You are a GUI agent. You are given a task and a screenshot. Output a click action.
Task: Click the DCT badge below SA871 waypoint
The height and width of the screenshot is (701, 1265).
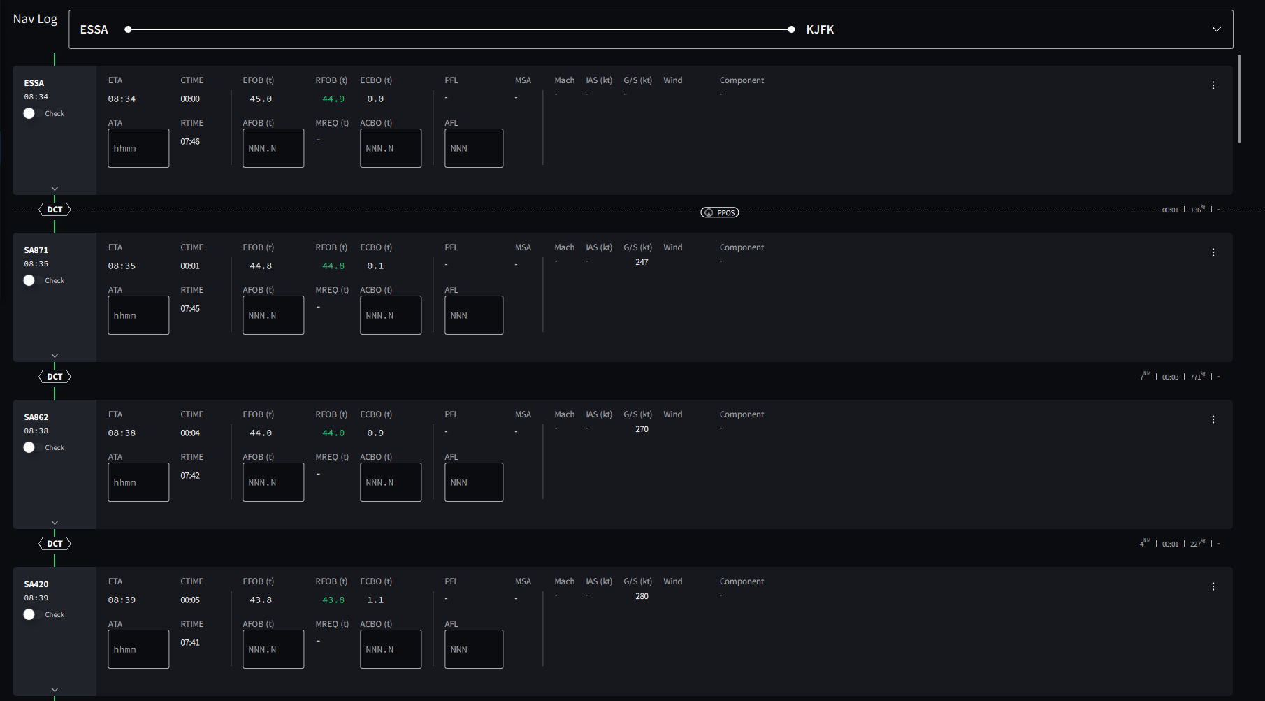point(55,377)
